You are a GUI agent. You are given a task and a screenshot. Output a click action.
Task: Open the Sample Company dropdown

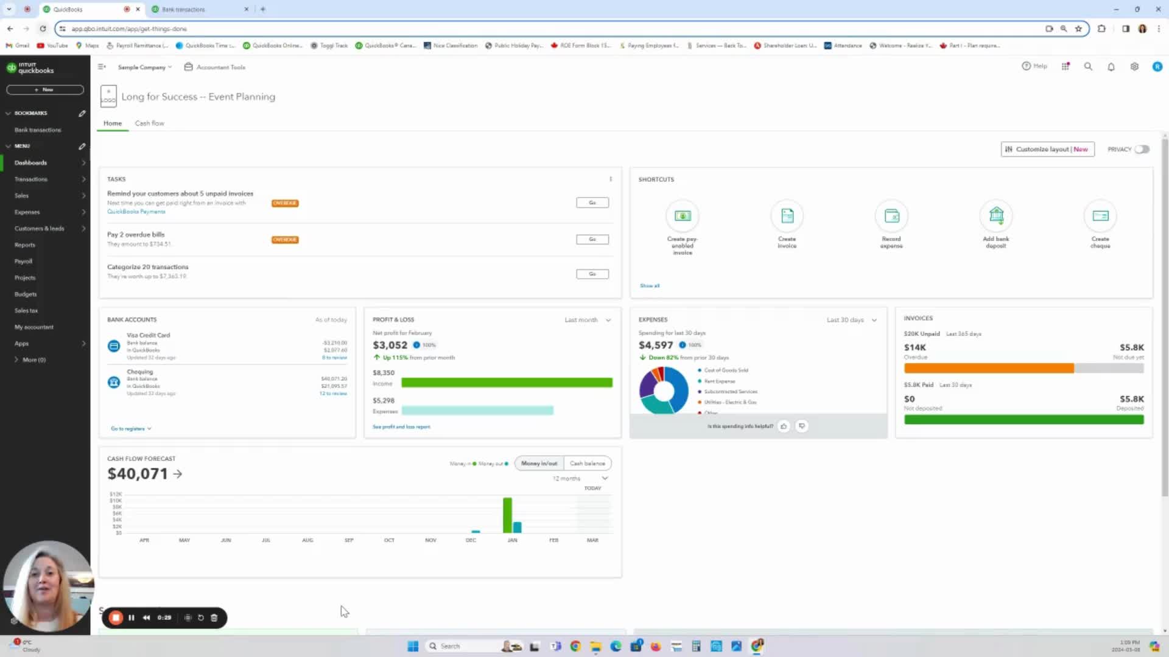coord(145,67)
